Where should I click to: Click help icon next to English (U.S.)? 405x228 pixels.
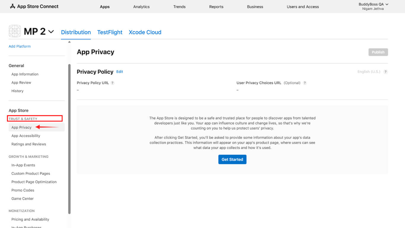[x=385, y=72]
